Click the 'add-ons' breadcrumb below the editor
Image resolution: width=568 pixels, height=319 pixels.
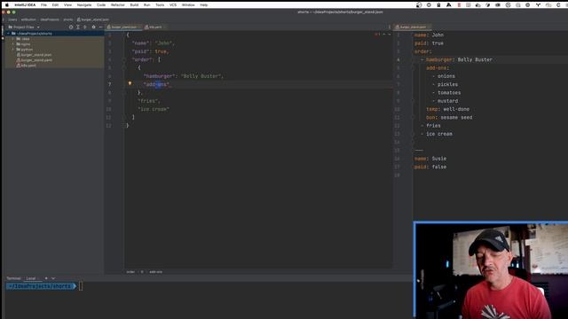(x=156, y=272)
